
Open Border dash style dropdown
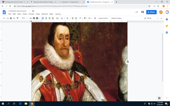tap(90, 18)
